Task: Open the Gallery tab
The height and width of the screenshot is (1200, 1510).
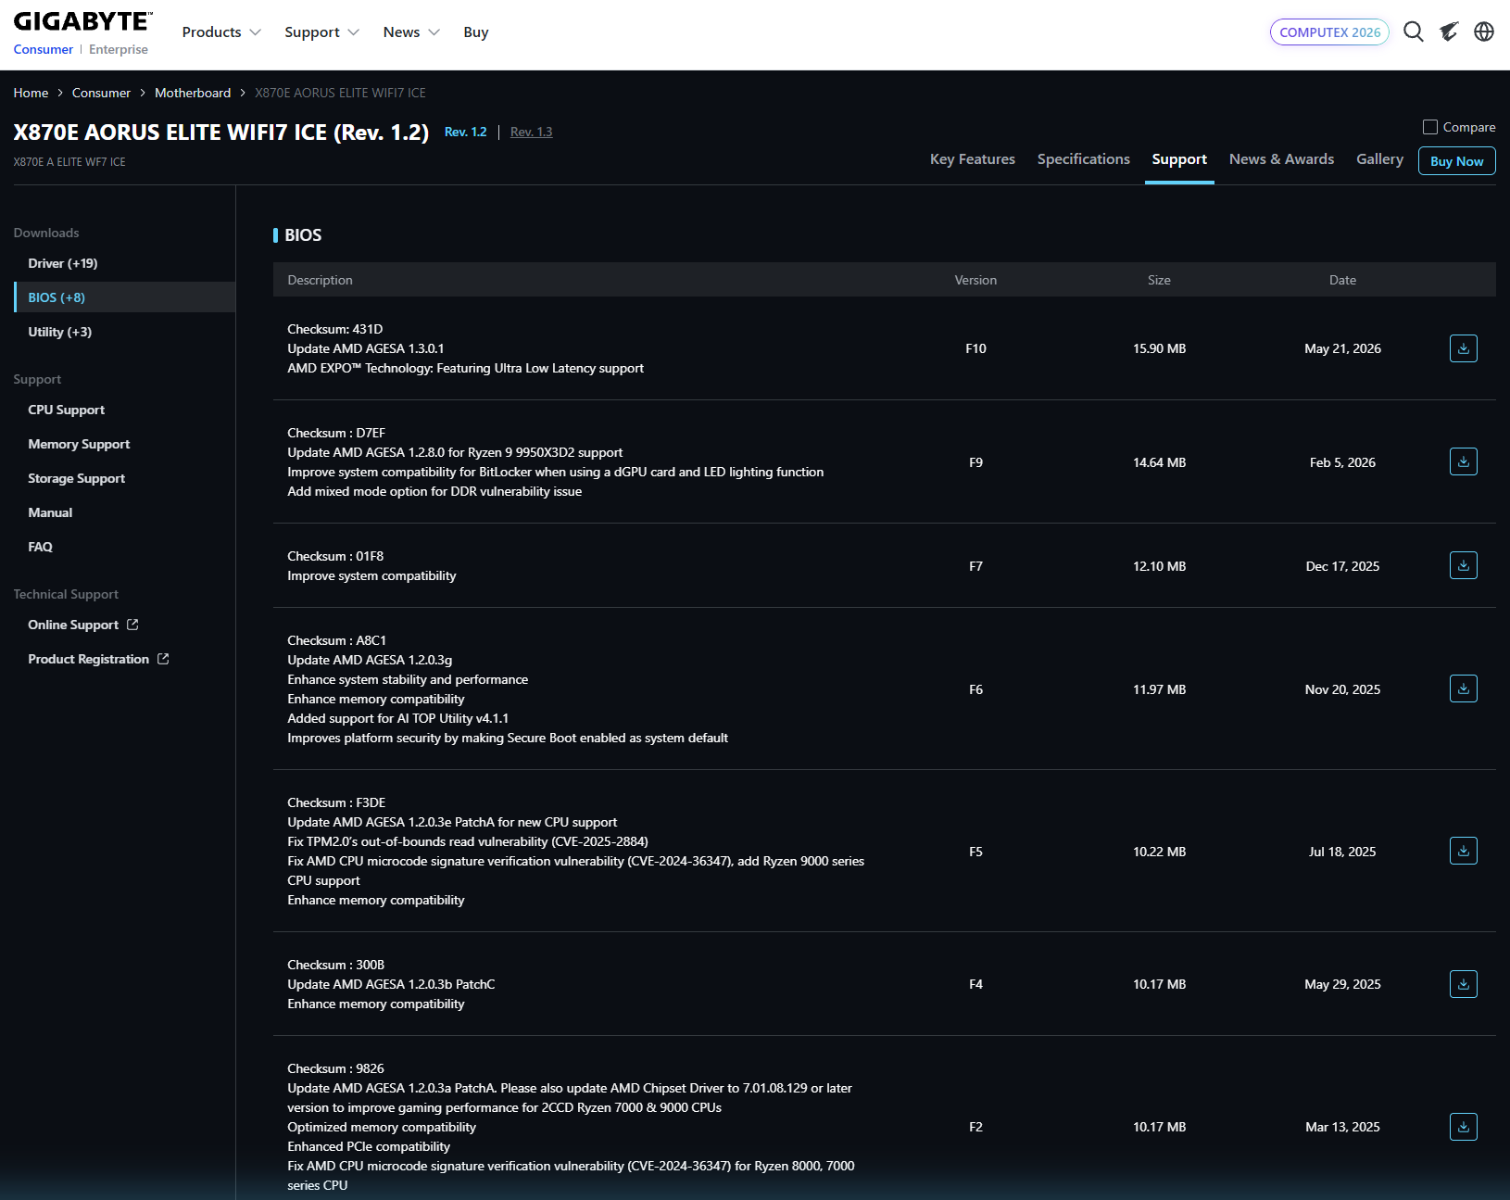Action: 1380,159
